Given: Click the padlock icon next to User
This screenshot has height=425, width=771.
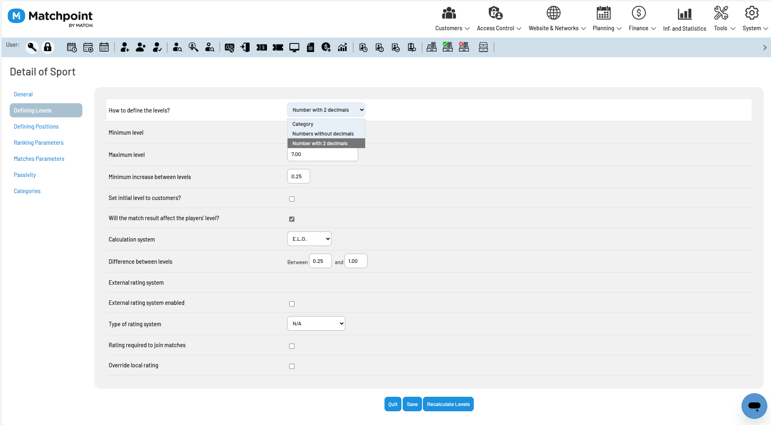Looking at the screenshot, I should click(48, 47).
